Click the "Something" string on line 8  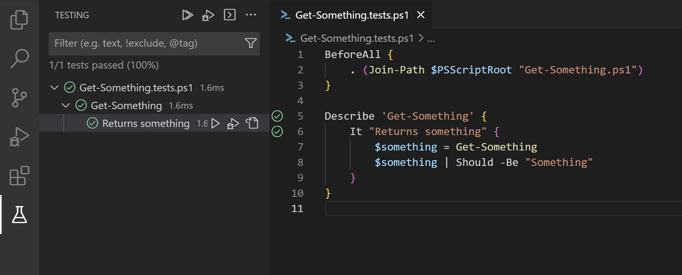click(559, 162)
